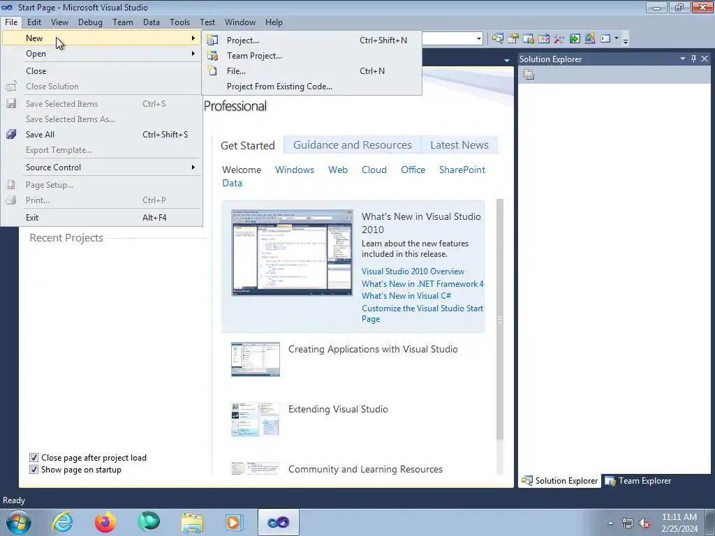Open Extension Manager from the toolbar
This screenshot has height=536, width=715.
pyautogui.click(x=589, y=39)
